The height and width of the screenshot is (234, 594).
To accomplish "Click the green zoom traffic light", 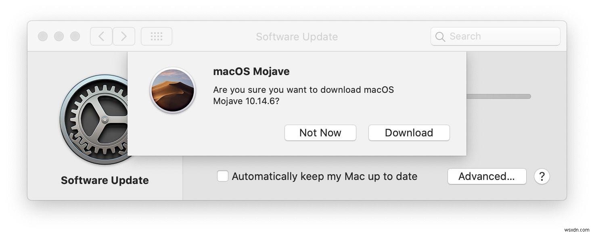I will tap(75, 36).
